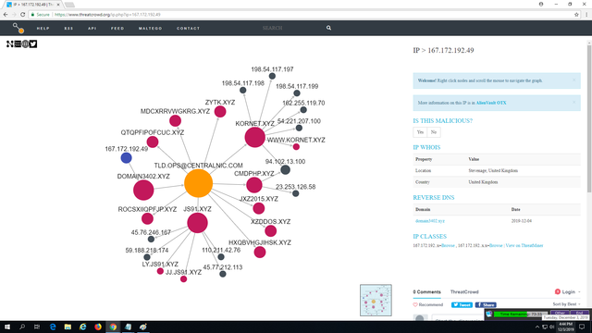Screen dimensions: 592x333
Task: Open the HELP menu item
Action: (x=43, y=29)
